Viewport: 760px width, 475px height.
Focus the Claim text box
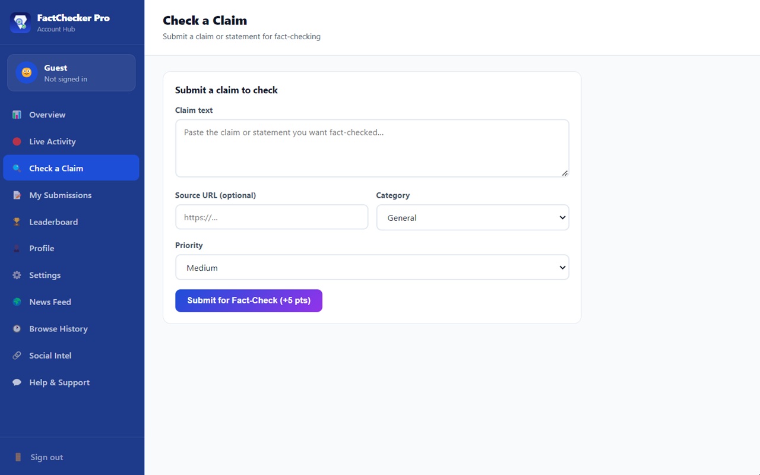point(372,148)
